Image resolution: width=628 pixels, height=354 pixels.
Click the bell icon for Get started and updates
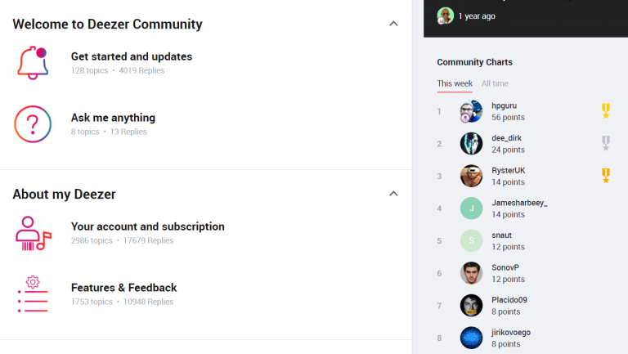tap(33, 63)
